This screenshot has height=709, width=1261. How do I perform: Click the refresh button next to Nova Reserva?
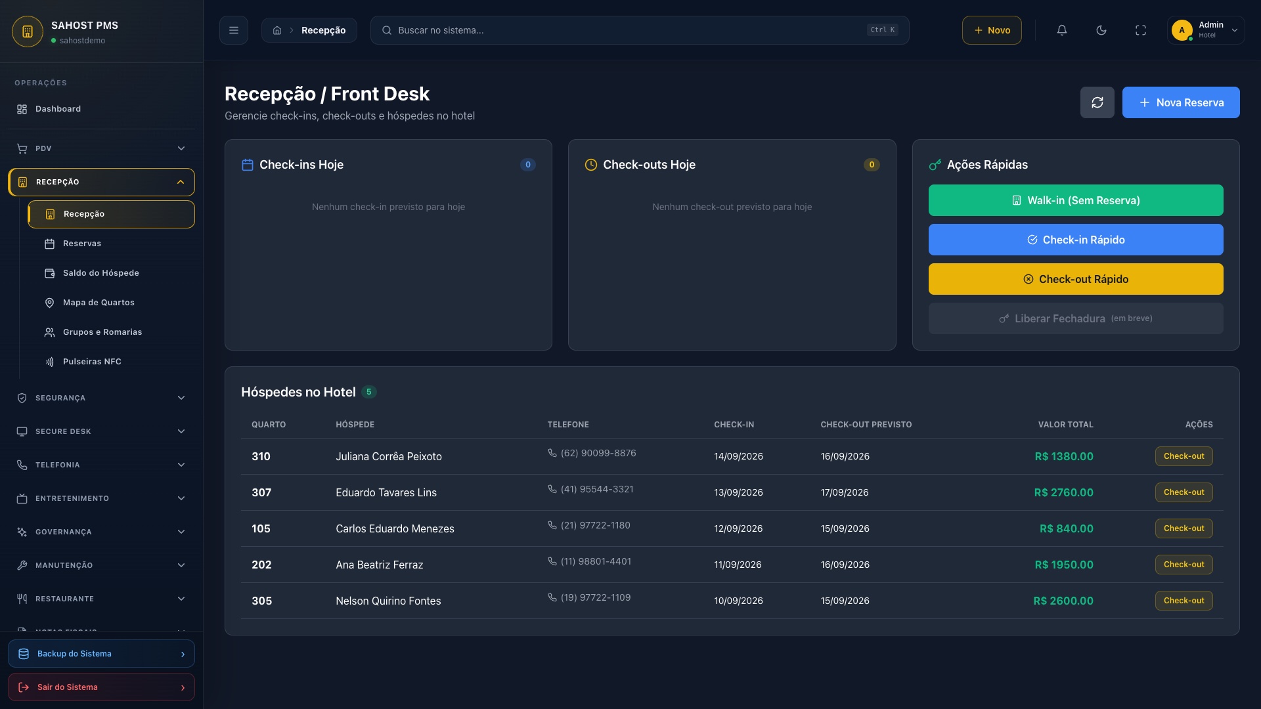[1097, 102]
